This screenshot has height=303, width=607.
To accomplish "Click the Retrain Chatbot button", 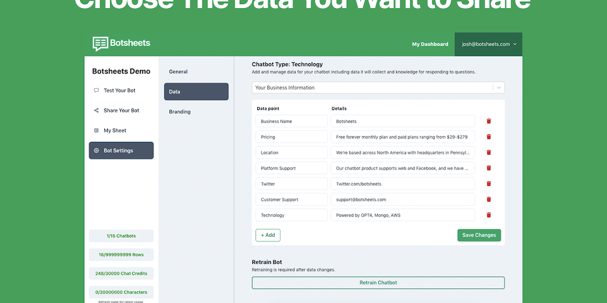I will pyautogui.click(x=378, y=282).
